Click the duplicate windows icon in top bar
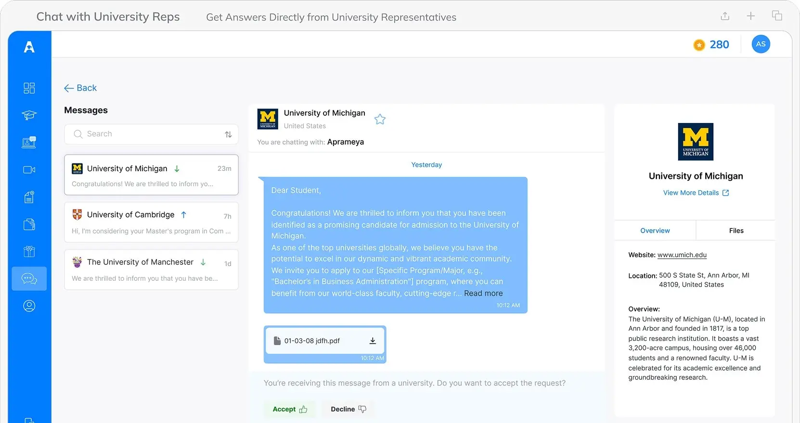This screenshot has height=423, width=800. click(x=777, y=15)
